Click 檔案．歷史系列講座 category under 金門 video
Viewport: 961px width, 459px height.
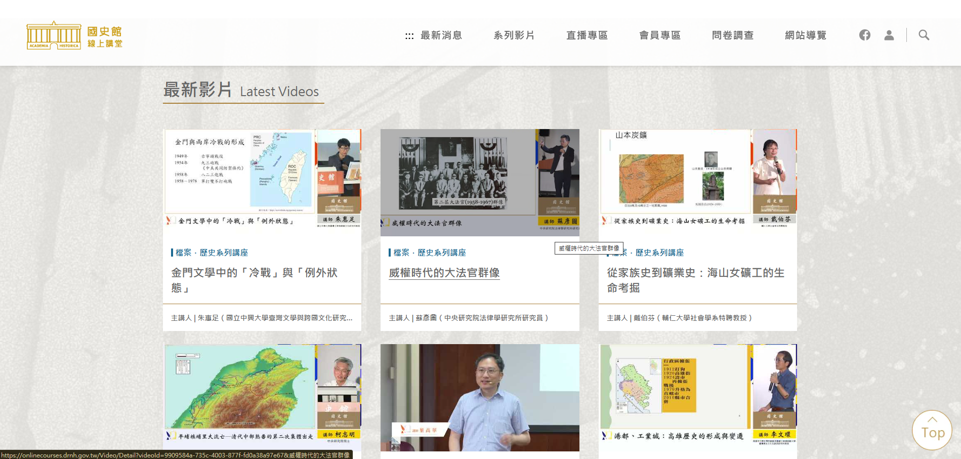[x=212, y=253]
